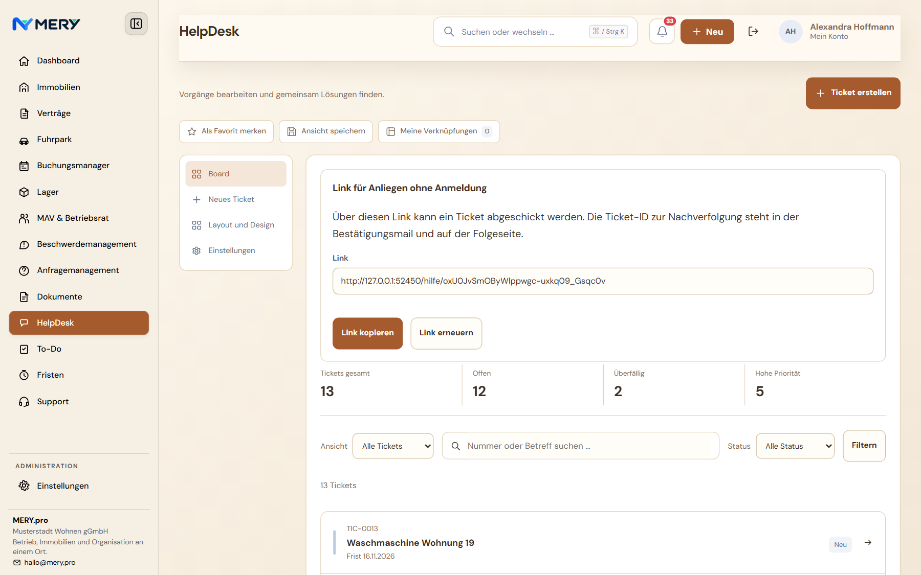Click the AH user avatar
This screenshot has width=921, height=575.
(791, 32)
